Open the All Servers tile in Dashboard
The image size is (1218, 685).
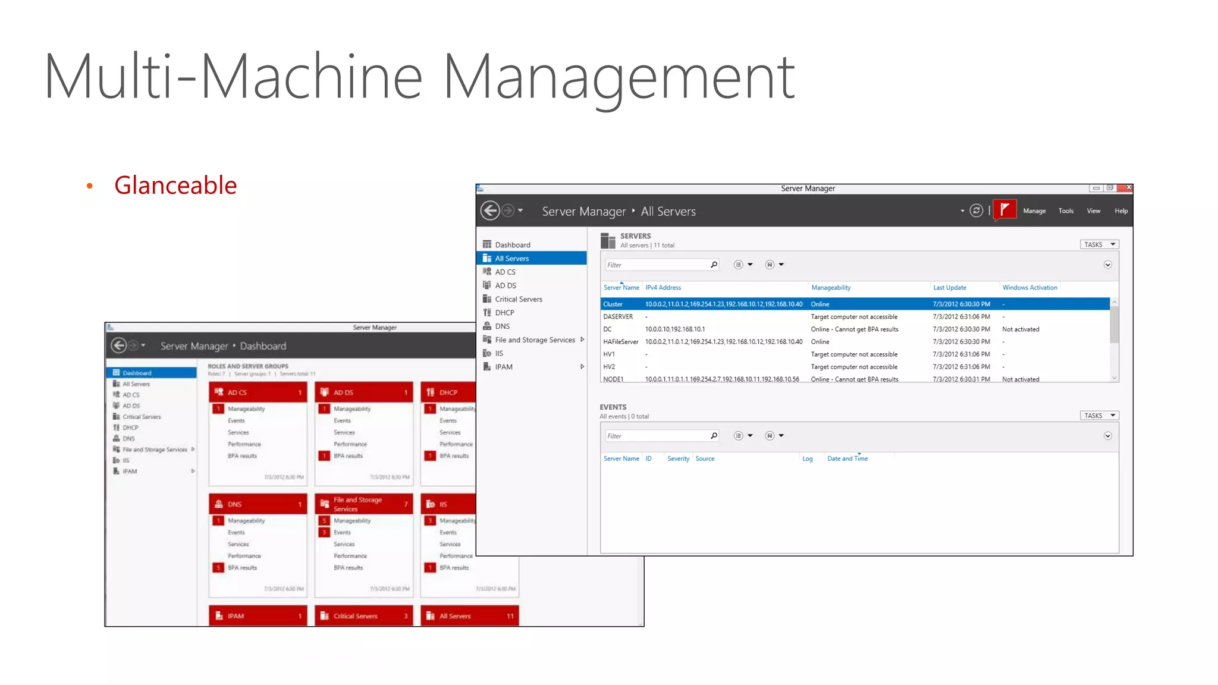tap(470, 615)
